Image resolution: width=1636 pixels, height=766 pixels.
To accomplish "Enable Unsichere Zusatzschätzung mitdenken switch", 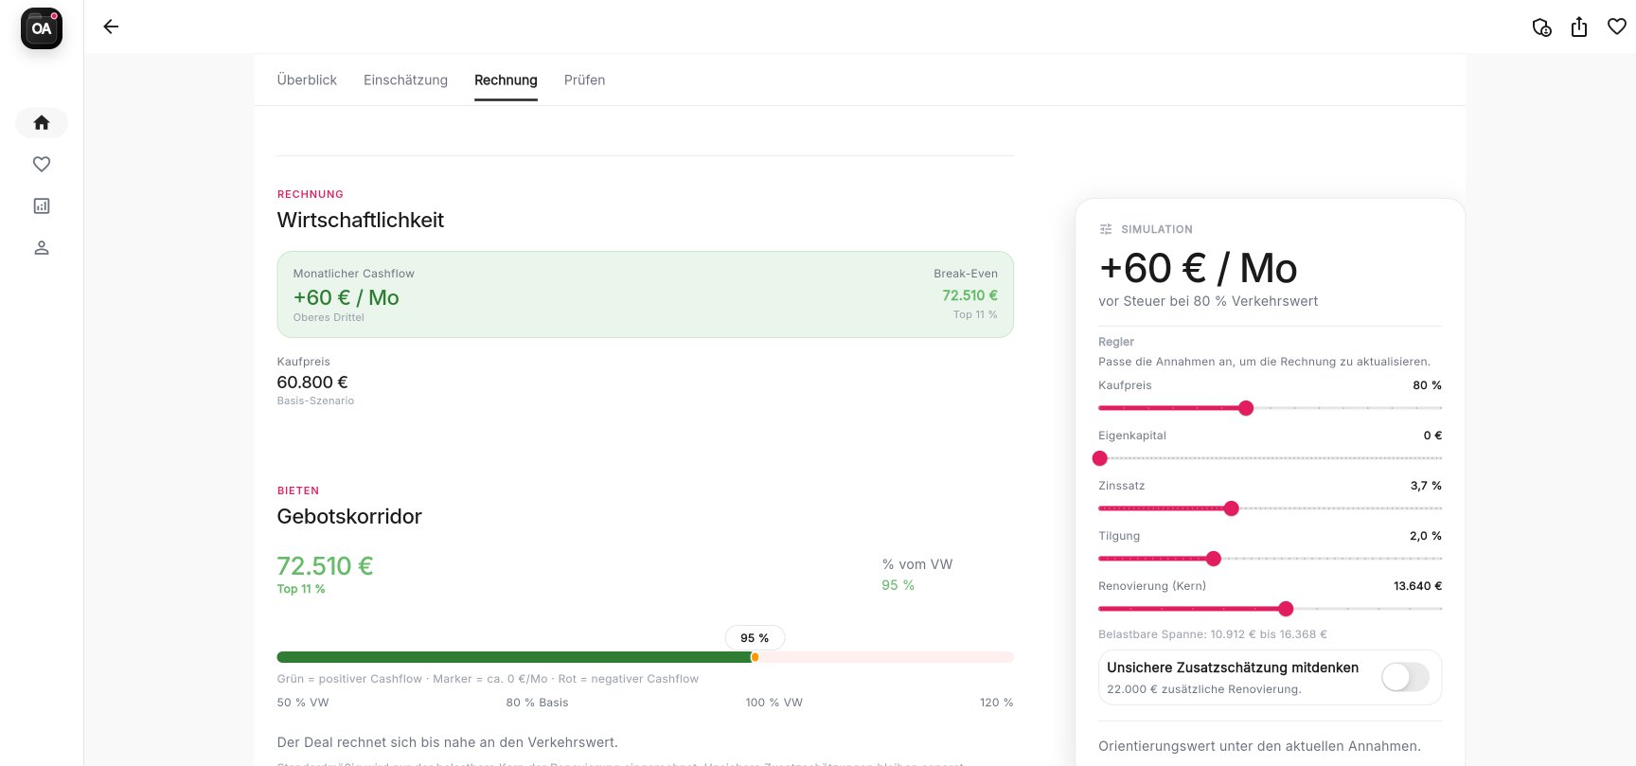I will pyautogui.click(x=1405, y=677).
